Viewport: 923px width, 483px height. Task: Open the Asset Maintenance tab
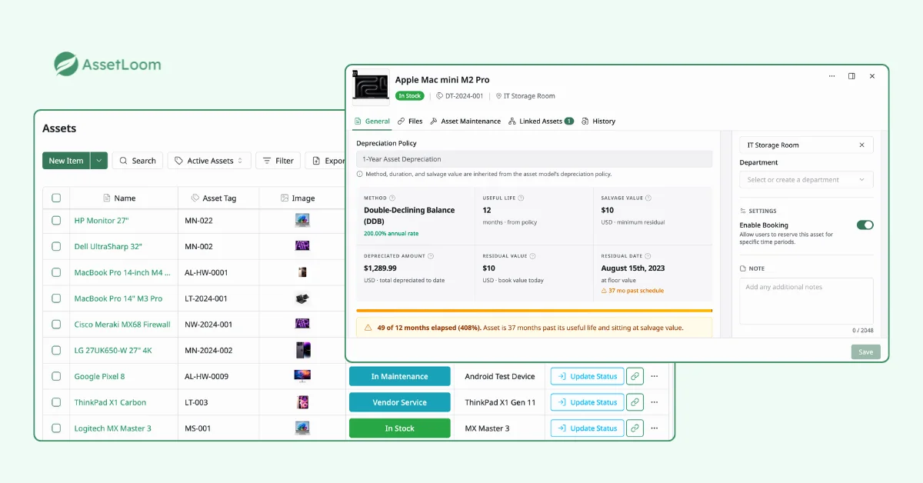pos(465,122)
